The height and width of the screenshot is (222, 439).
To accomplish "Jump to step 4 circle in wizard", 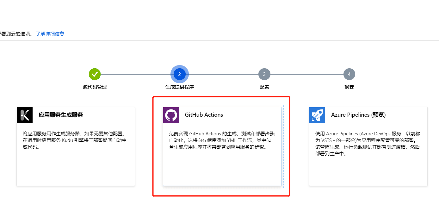I will pos(349,74).
